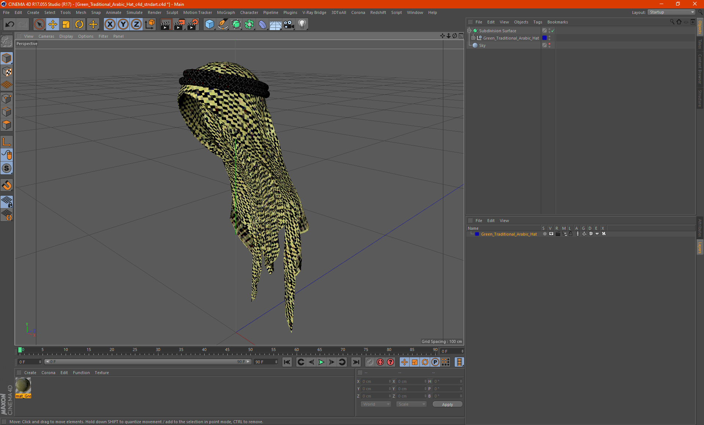Select Polygons mode in left sidebar
This screenshot has width=704, height=425.
(7, 125)
